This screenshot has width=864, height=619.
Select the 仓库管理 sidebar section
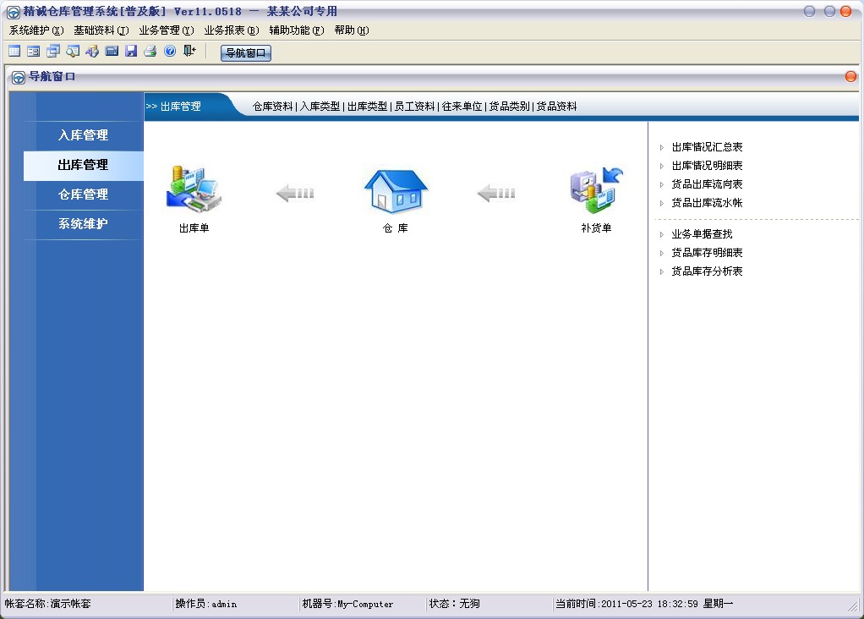point(84,194)
